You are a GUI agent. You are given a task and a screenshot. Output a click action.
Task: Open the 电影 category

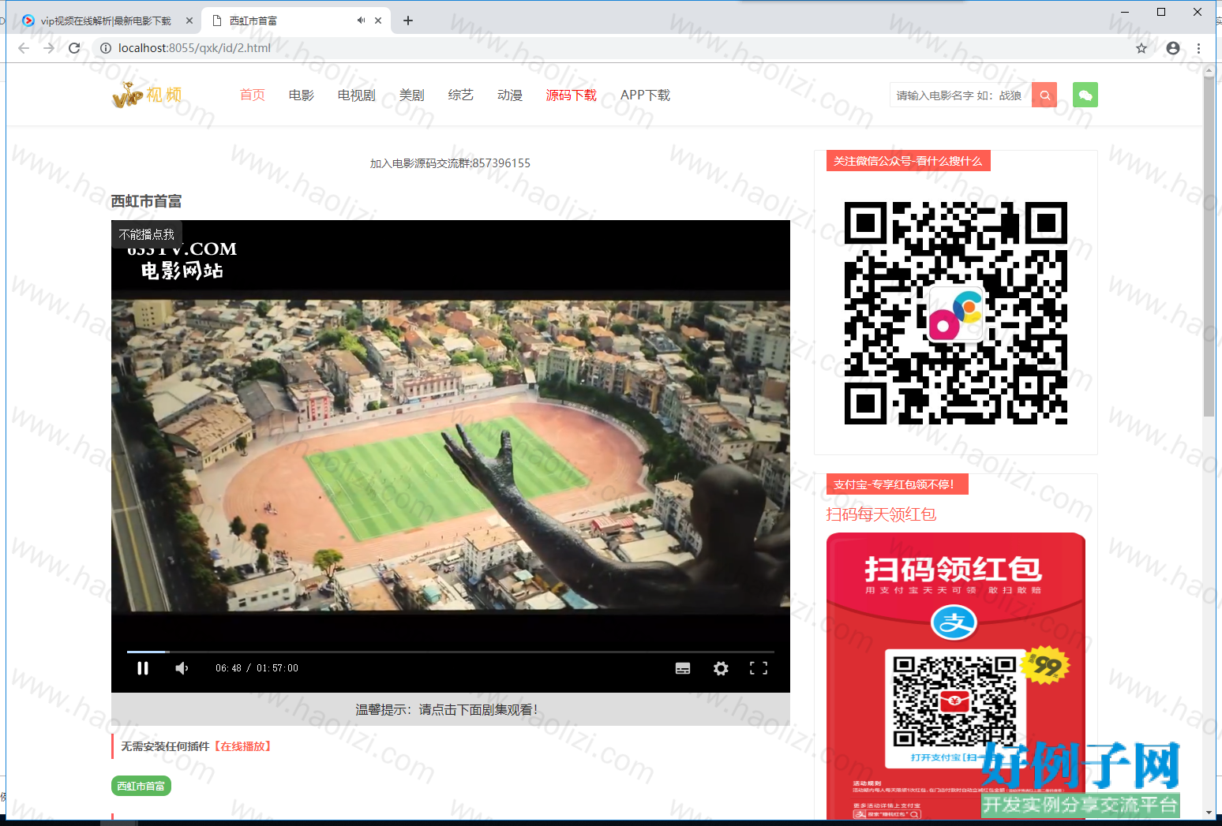[302, 95]
